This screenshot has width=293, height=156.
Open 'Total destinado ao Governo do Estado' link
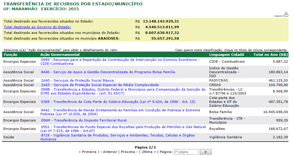(x=37, y=27)
